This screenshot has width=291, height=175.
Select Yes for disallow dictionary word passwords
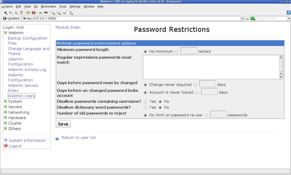(145, 107)
